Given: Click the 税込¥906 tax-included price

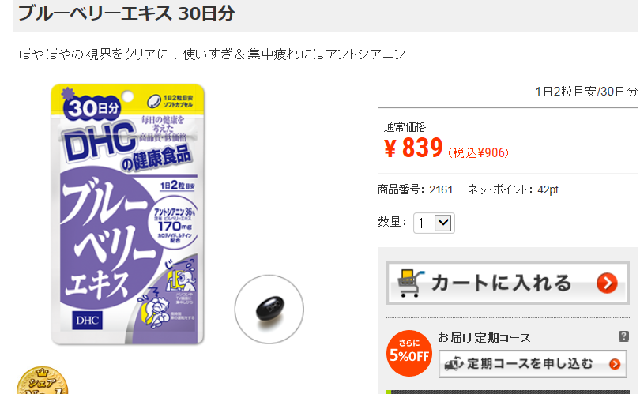Looking at the screenshot, I should pyautogui.click(x=478, y=153).
